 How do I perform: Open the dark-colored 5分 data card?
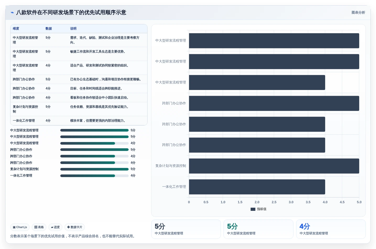[x=186, y=229]
